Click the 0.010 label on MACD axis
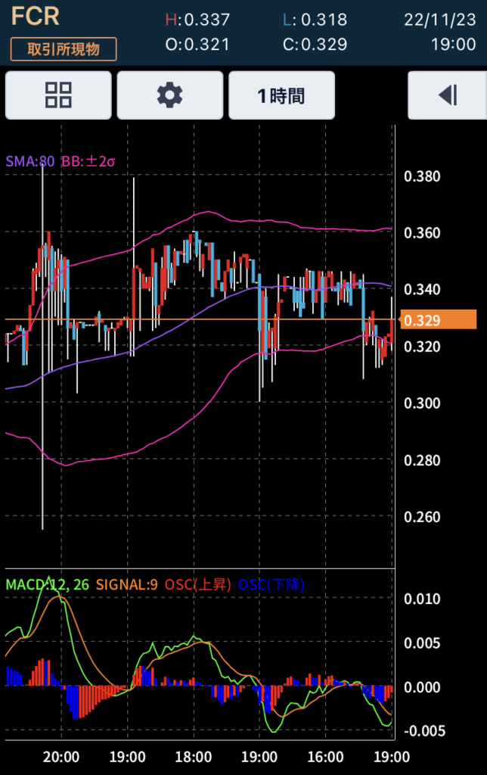The image size is (487, 775). click(x=422, y=599)
